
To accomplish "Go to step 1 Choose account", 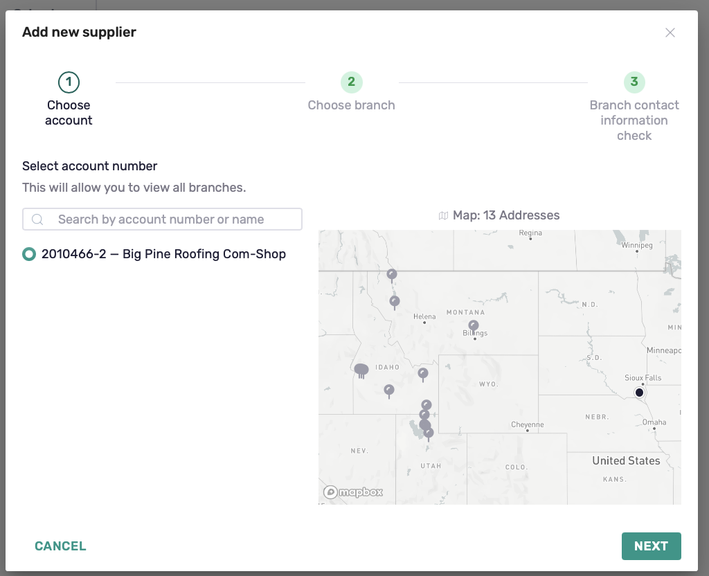I will click(x=69, y=82).
